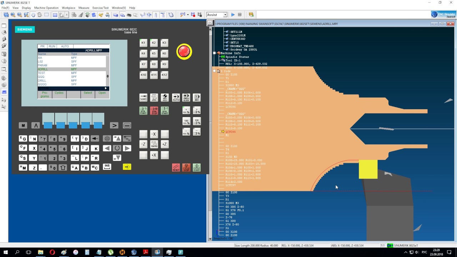The width and height of the screenshot is (457, 257).
Task: Click the cursor right arrow key
Action: click(127, 148)
